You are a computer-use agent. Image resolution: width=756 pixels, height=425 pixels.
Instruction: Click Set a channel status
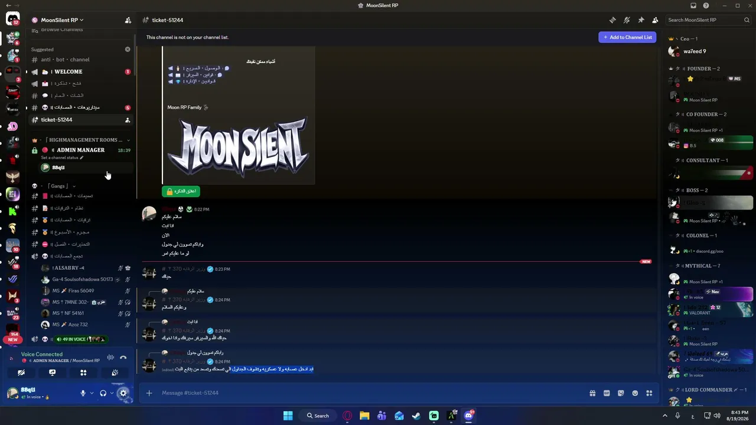click(x=62, y=158)
